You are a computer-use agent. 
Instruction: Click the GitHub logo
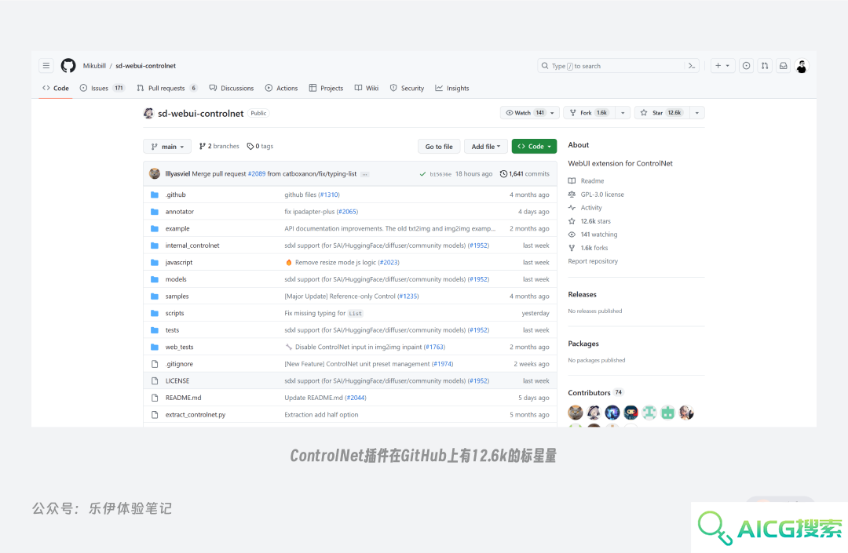click(x=68, y=66)
